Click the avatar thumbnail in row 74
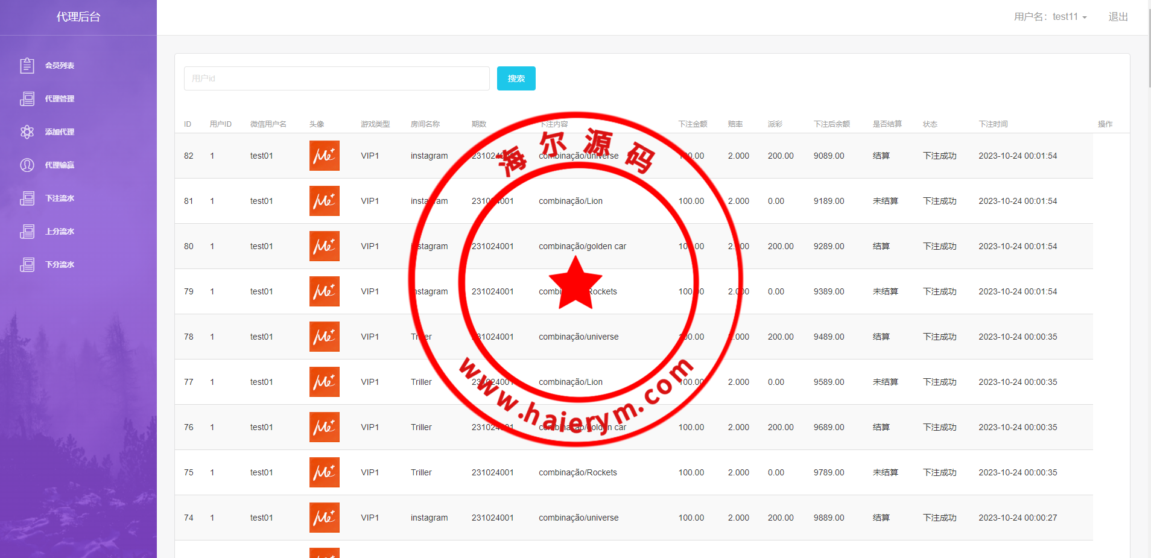The height and width of the screenshot is (558, 1151). pos(325,518)
